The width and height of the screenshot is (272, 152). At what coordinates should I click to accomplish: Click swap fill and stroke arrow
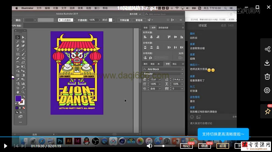click(24, 97)
